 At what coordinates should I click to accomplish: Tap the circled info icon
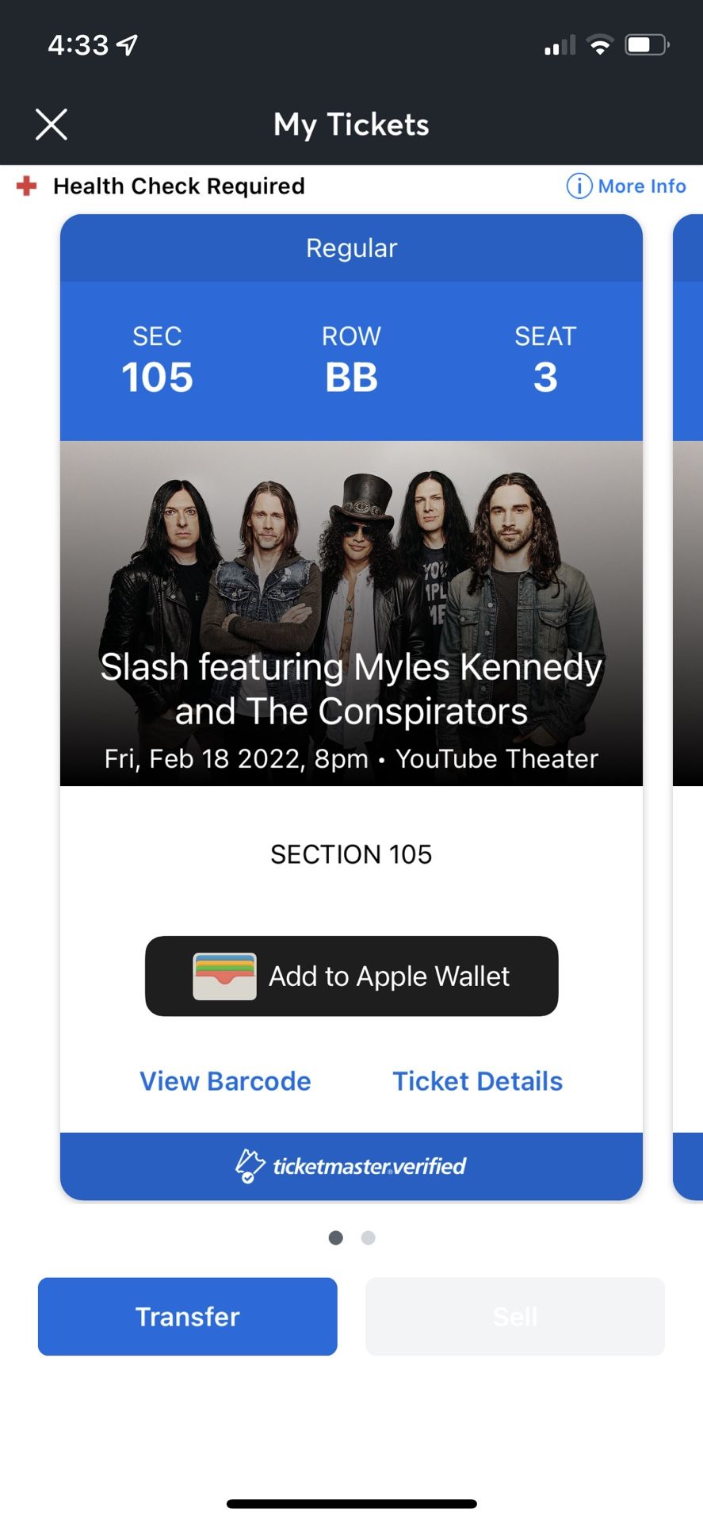[x=579, y=186]
